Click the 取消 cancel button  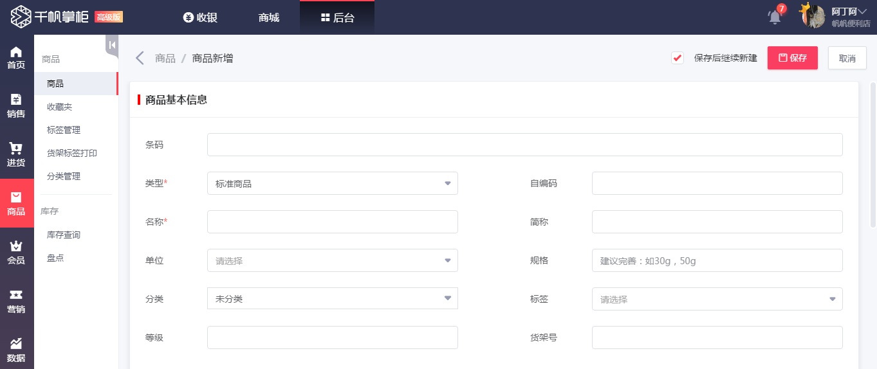847,59
